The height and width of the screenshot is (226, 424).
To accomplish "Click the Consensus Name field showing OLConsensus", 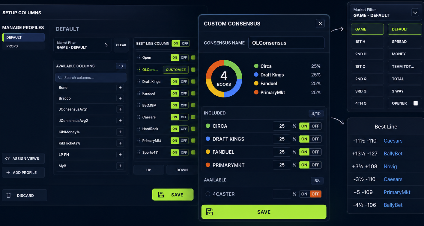I will [286, 43].
